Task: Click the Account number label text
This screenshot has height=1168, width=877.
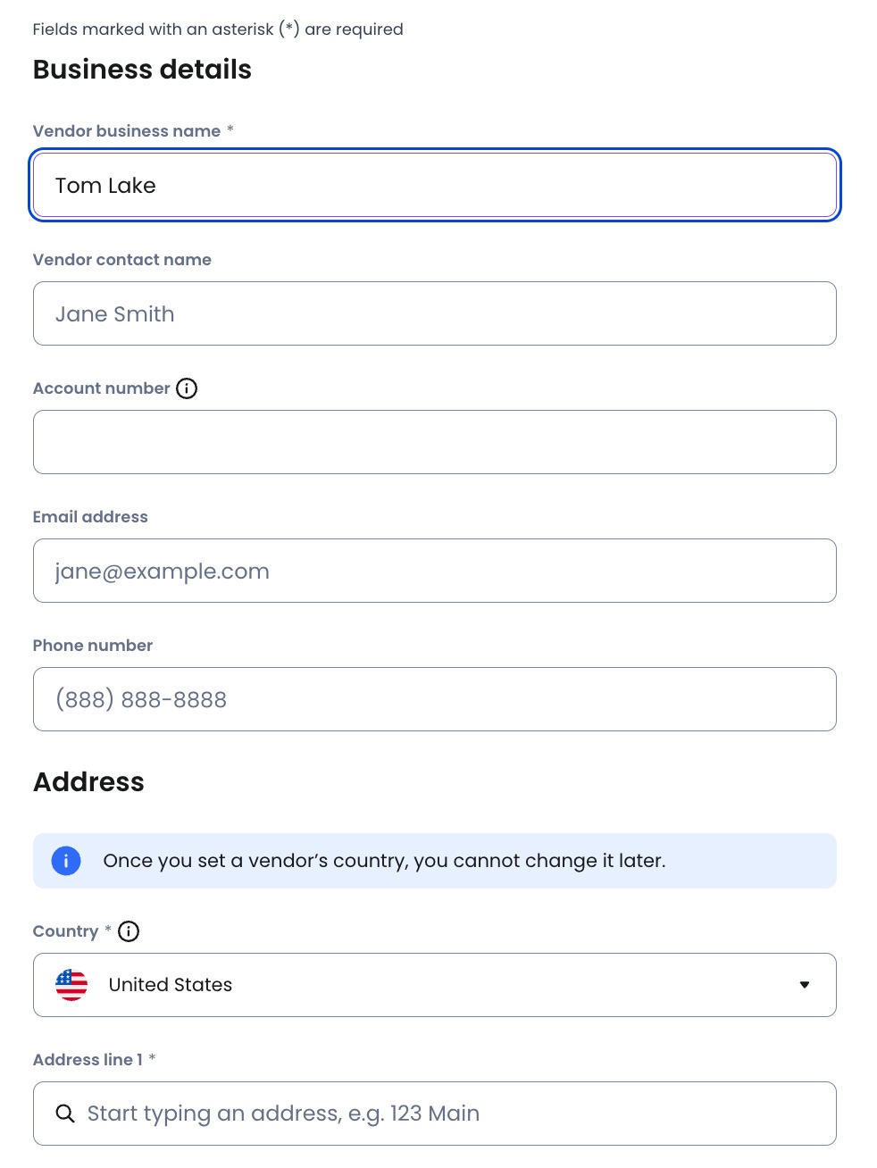Action: 101,388
